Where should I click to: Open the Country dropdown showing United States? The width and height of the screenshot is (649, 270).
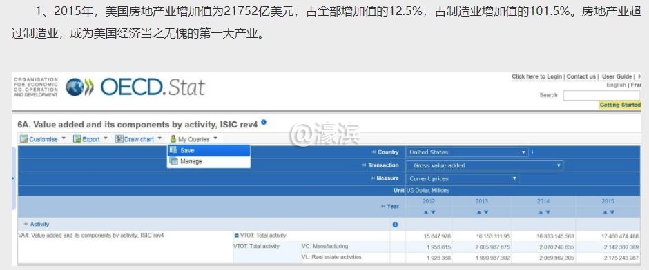tap(467, 152)
